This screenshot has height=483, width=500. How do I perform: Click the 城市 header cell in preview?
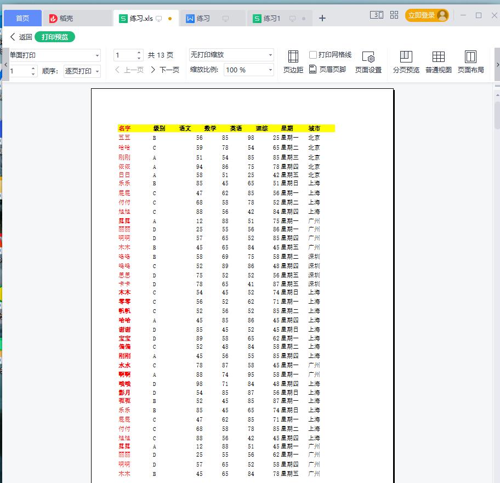(x=314, y=128)
